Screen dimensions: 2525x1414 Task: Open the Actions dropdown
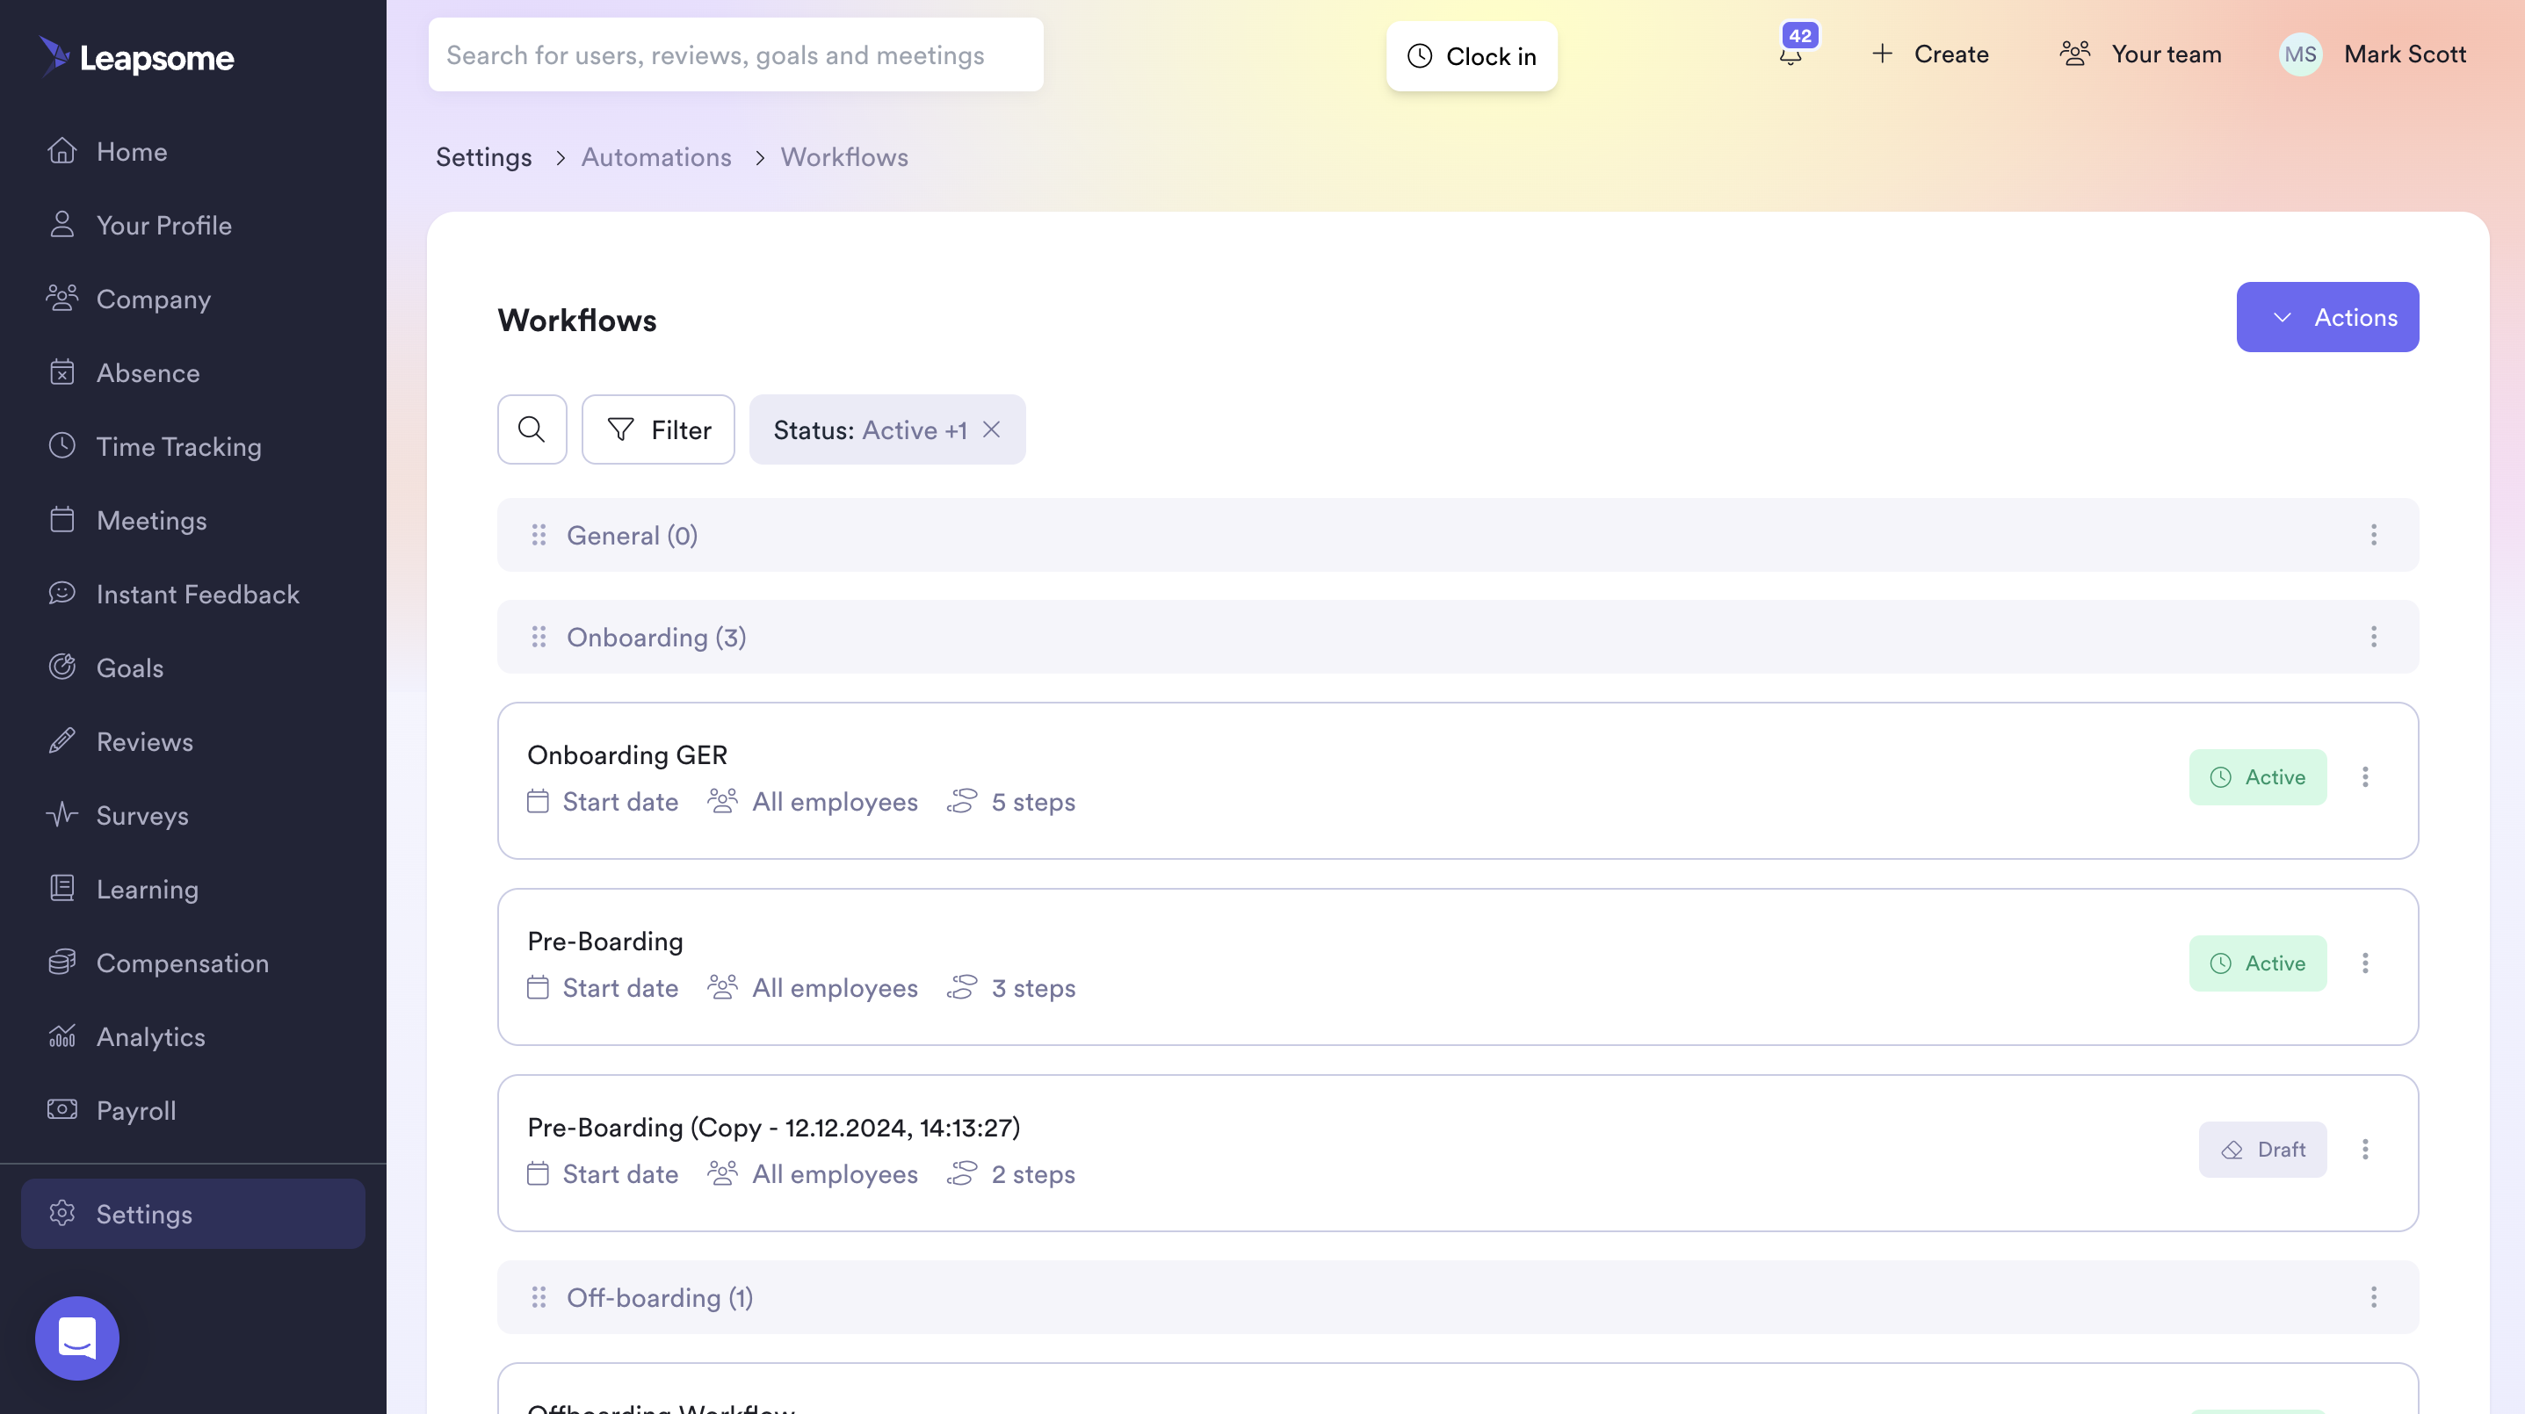(x=2328, y=317)
